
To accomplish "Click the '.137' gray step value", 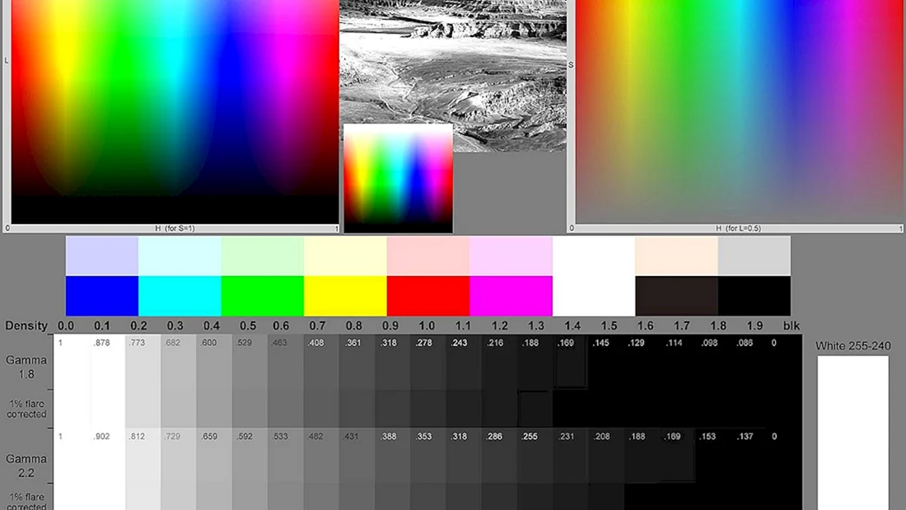I will pyautogui.click(x=745, y=437).
